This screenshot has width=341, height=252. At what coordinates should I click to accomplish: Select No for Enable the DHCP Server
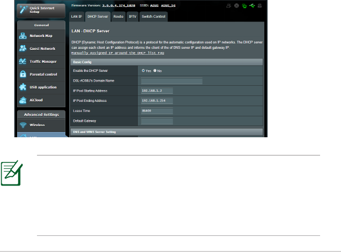click(x=155, y=71)
